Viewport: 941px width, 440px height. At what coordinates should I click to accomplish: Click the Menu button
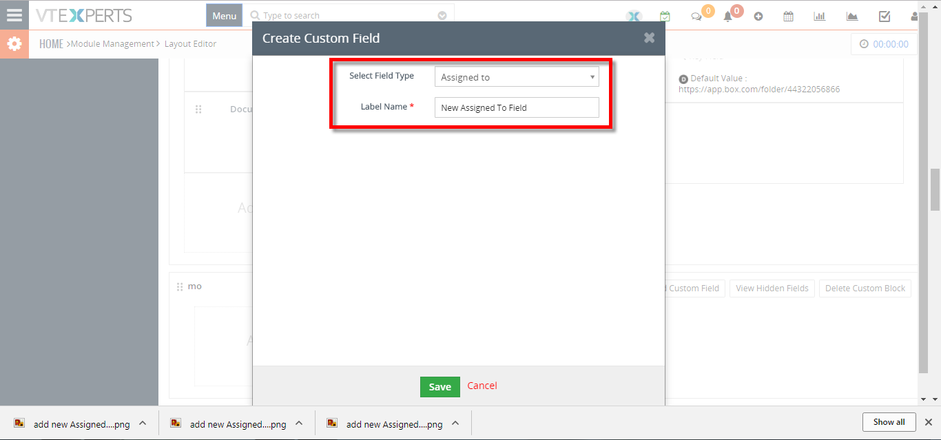coord(224,16)
